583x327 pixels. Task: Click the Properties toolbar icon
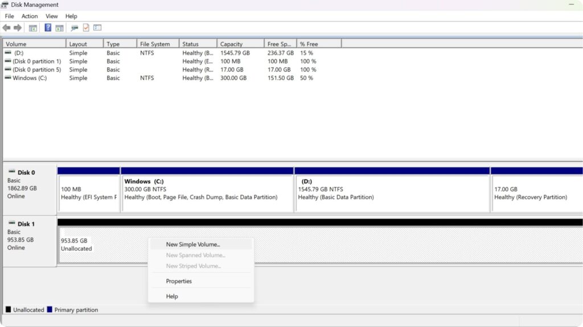coord(97,28)
